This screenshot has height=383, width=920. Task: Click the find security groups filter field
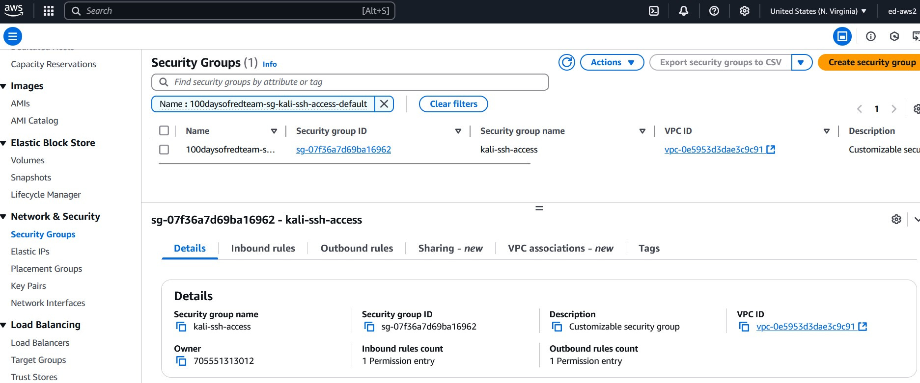point(350,82)
